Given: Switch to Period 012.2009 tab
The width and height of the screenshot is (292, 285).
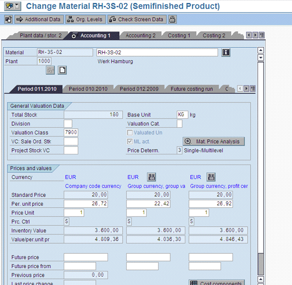Looking at the screenshot, I should coord(139,89).
